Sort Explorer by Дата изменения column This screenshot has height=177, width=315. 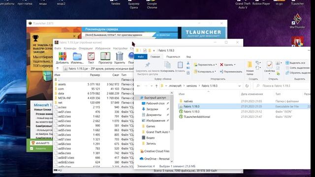pos(252,94)
